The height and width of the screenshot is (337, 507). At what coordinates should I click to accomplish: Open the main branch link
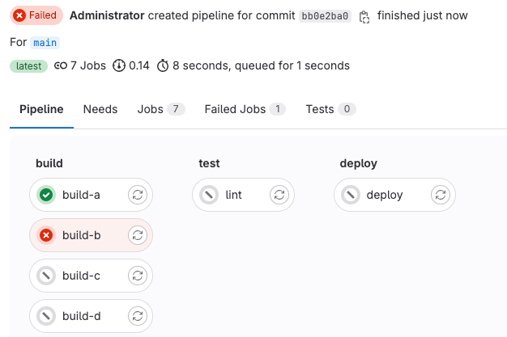click(x=45, y=42)
